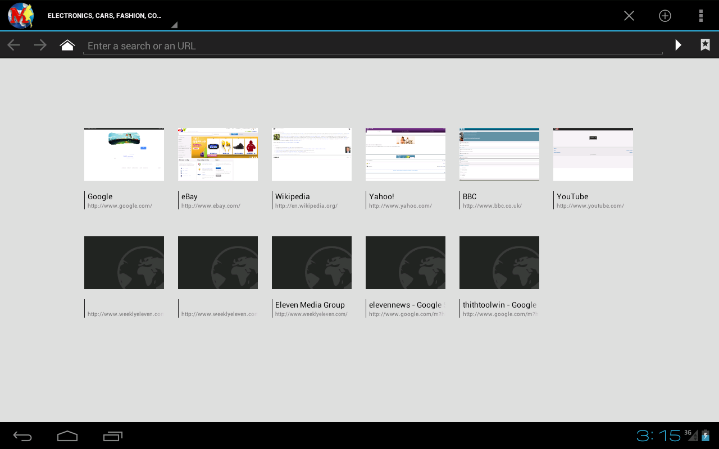This screenshot has height=449, width=719.
Task: Click the "Wikipedia" bookmark title
Action: 292,196
